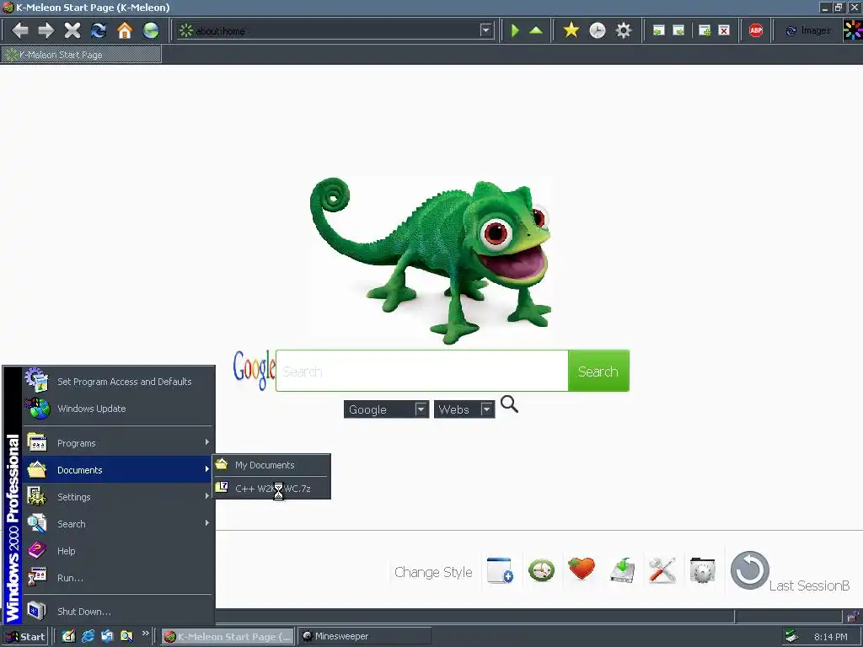The height and width of the screenshot is (647, 863).
Task: Expand the Search submenu in Start menu
Action: pos(118,524)
